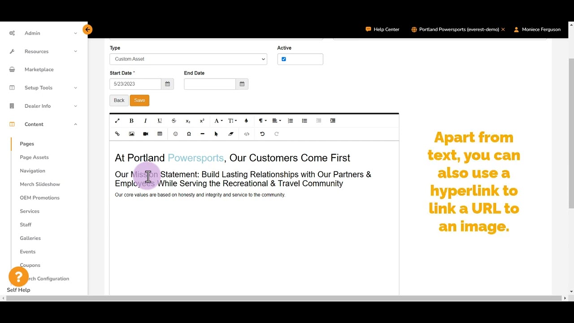Expand the Setup Tools menu
Image resolution: width=574 pixels, height=323 pixels.
[x=43, y=88]
